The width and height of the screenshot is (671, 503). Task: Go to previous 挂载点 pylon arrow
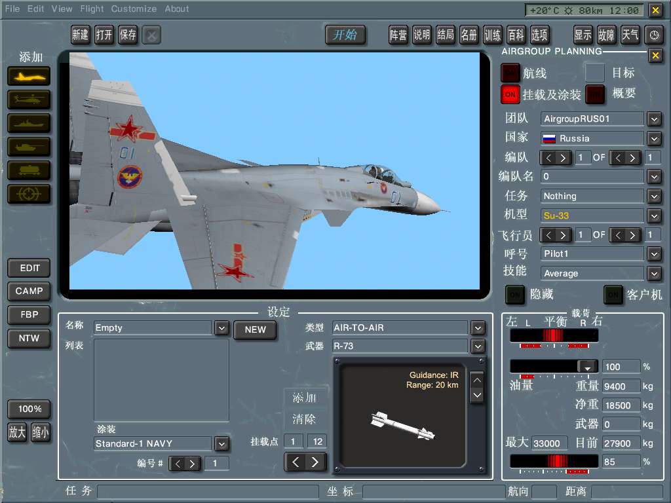pos(296,462)
